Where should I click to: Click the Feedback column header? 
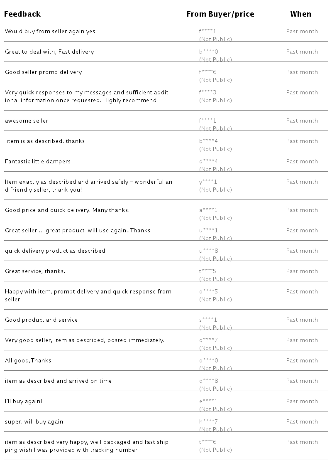(x=23, y=14)
